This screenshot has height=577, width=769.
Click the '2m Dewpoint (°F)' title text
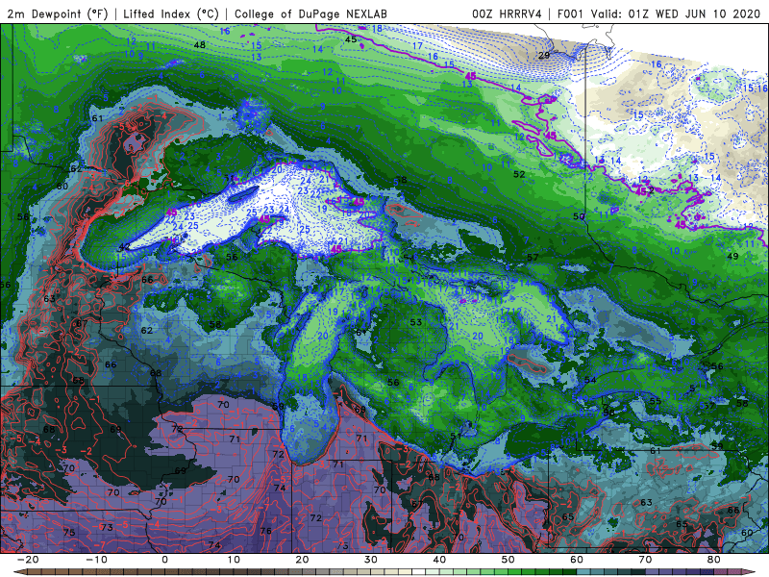58,14
